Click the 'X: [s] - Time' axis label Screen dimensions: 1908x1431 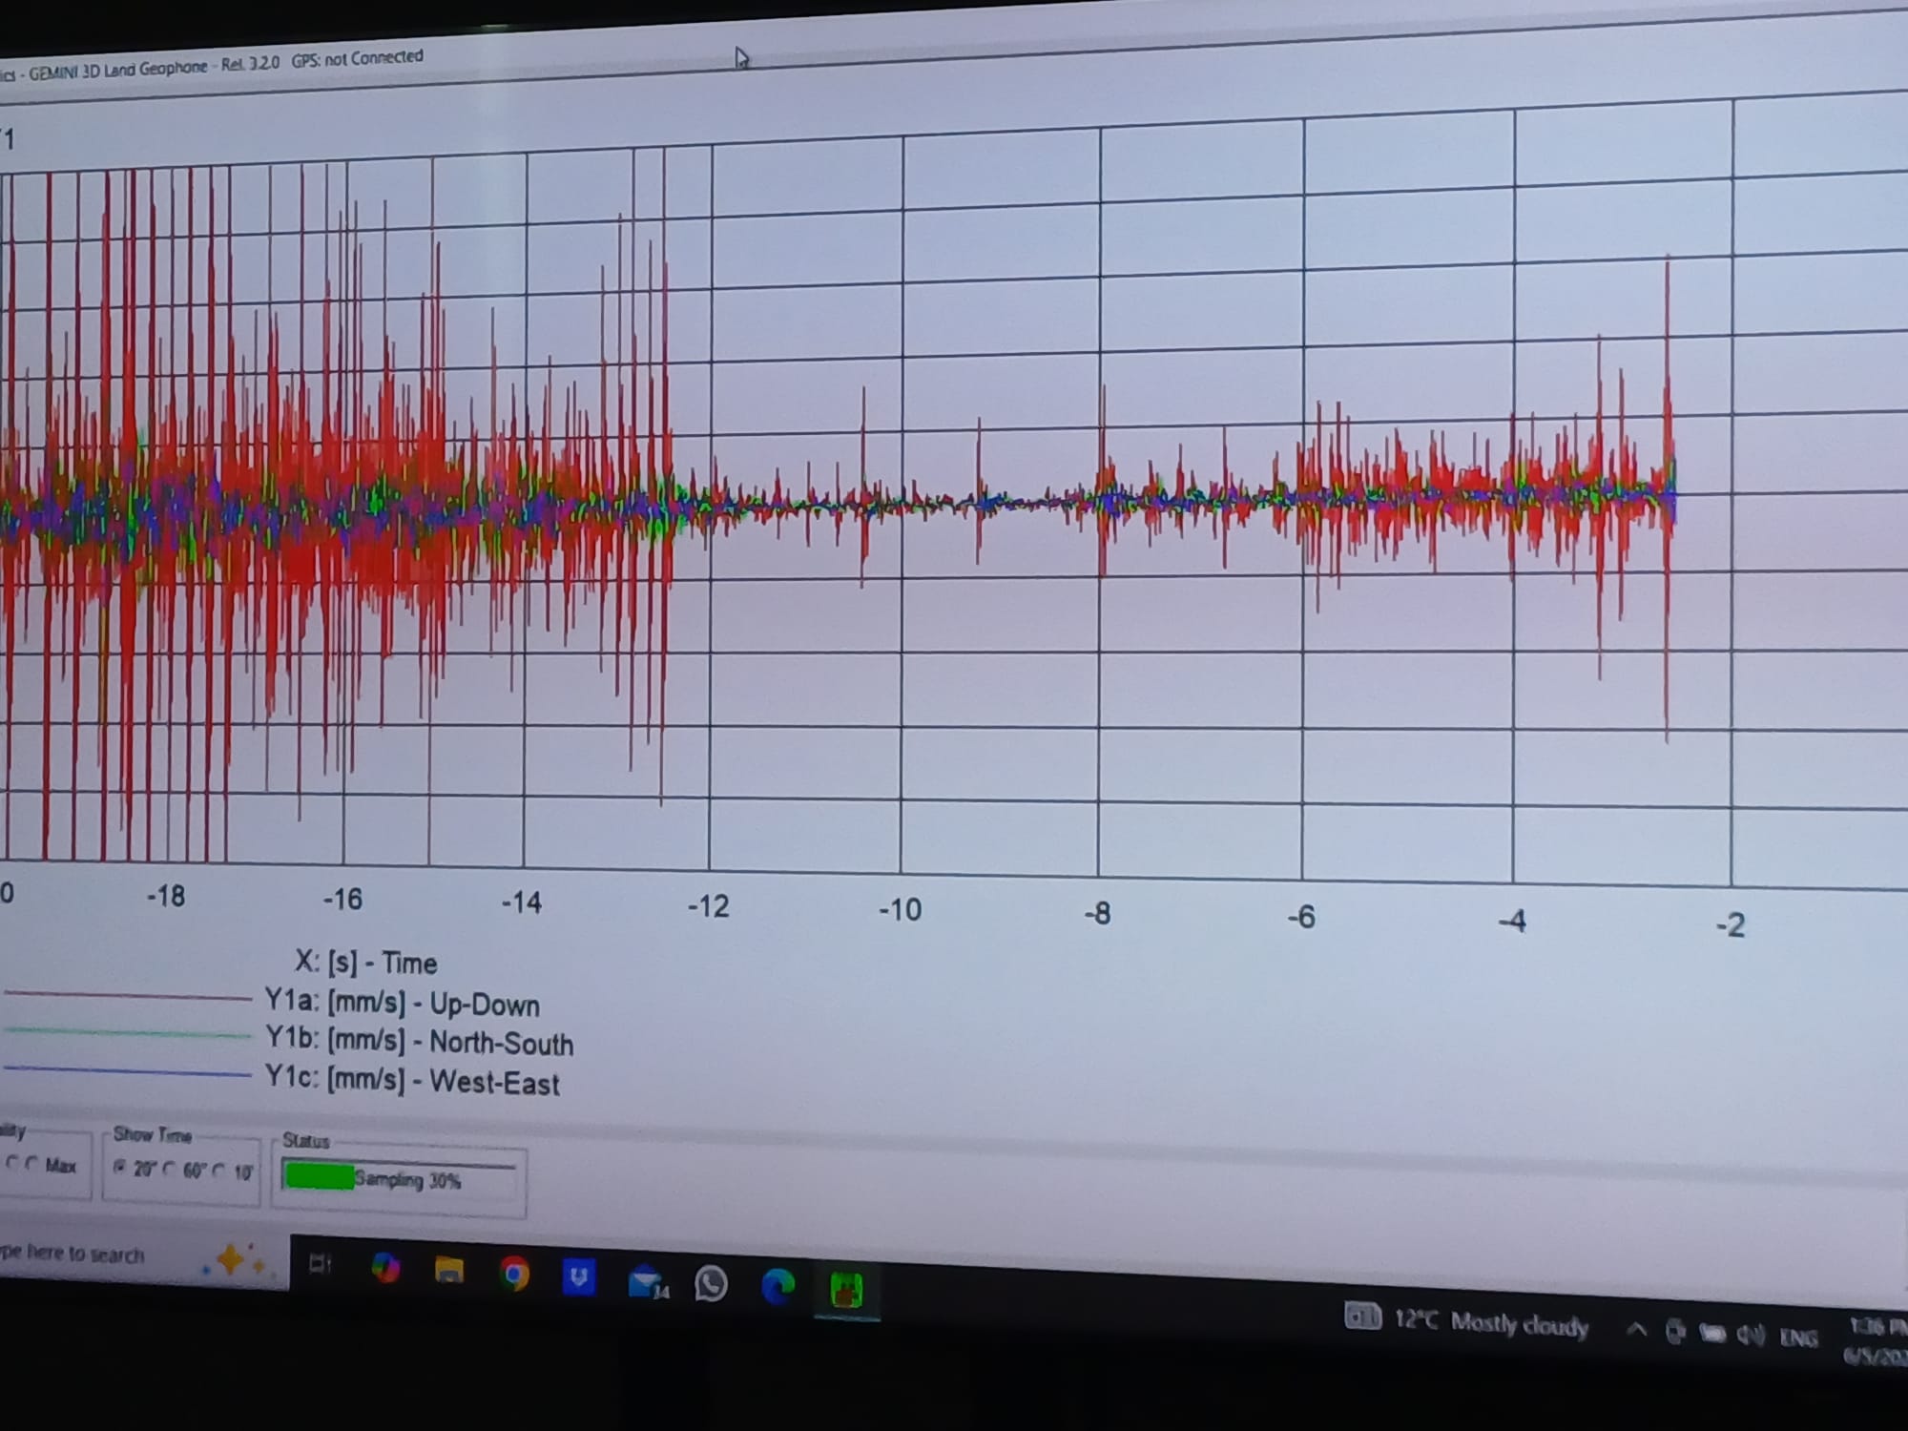pos(366,963)
